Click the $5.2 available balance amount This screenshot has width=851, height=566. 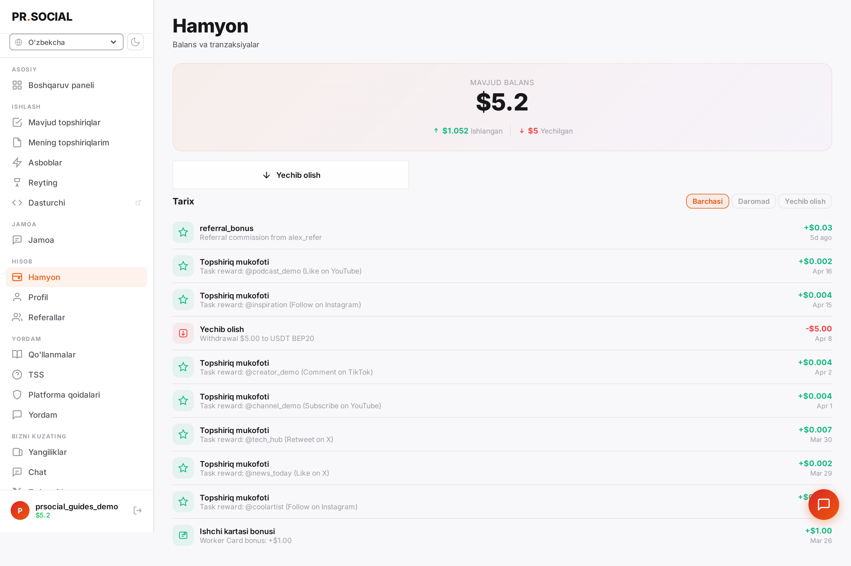point(502,102)
